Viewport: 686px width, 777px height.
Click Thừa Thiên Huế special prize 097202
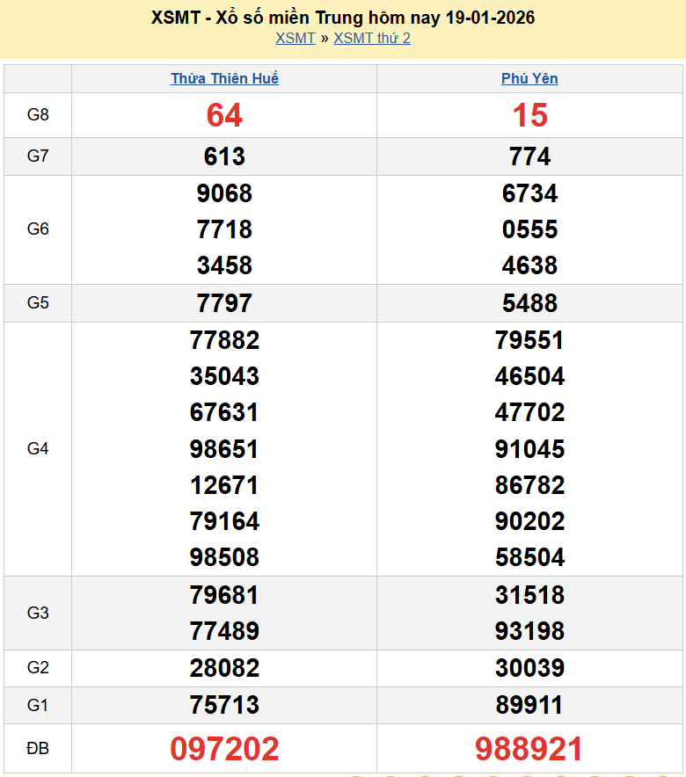224,749
